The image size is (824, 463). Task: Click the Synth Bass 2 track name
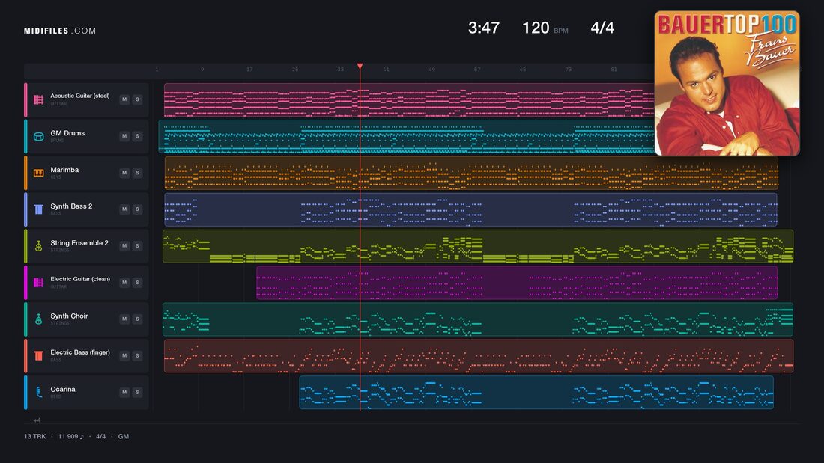pyautogui.click(x=71, y=206)
